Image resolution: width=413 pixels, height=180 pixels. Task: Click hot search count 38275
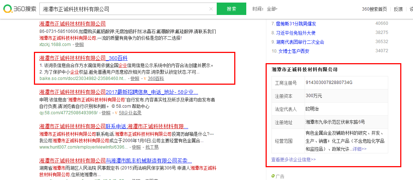[382, 32]
